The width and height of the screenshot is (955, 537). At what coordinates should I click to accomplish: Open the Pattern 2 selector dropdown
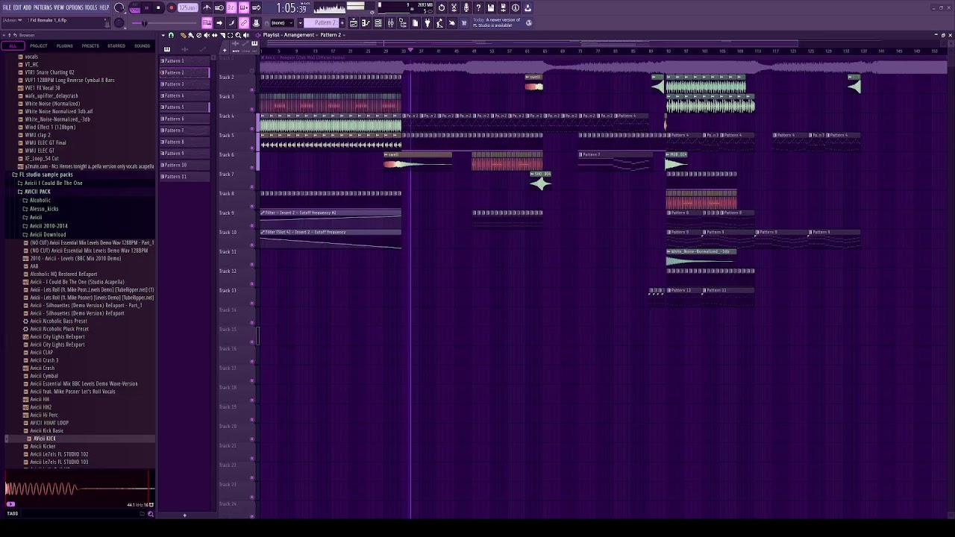point(325,23)
